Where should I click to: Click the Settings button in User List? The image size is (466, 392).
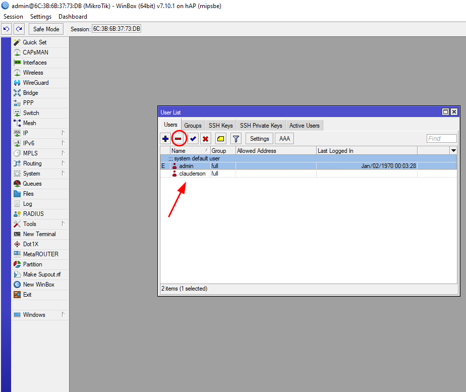coord(259,139)
